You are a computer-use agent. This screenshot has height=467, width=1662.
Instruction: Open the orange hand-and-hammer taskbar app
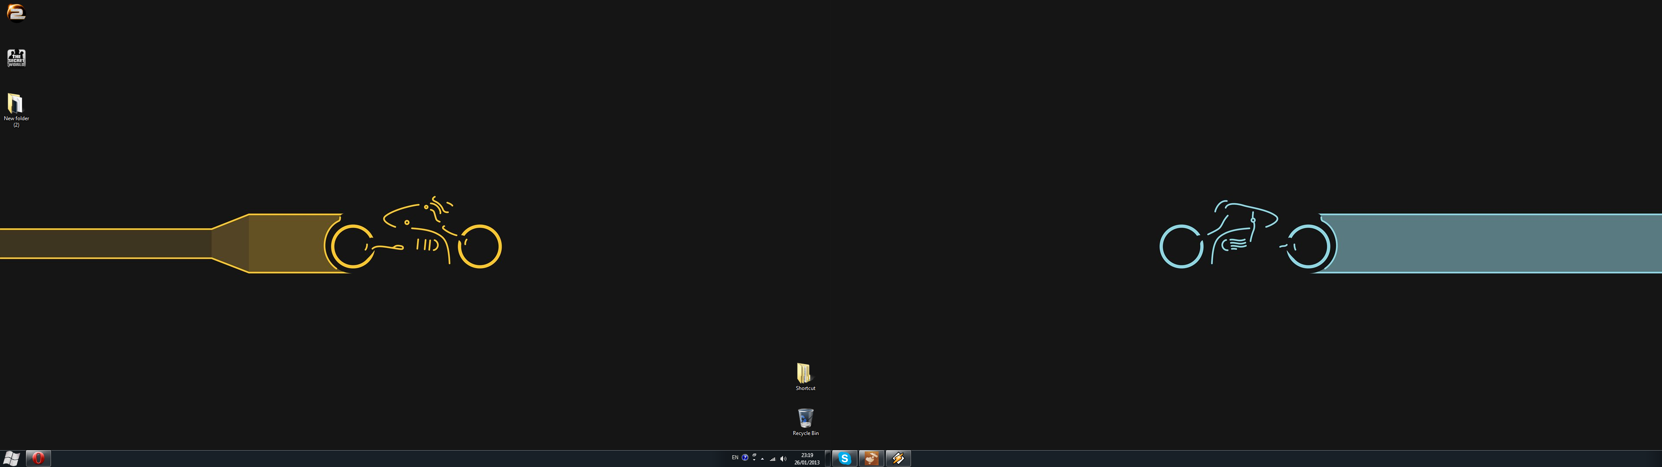point(871,458)
